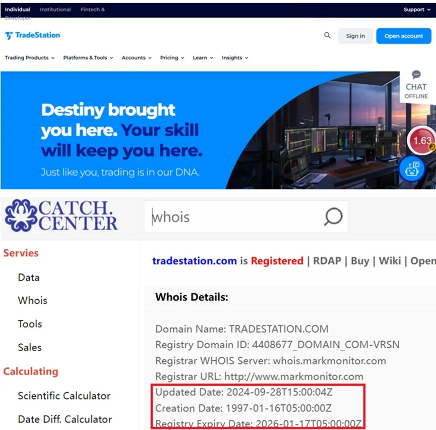
Task: Open the Chat Offline bubble icon
Action: (416, 75)
